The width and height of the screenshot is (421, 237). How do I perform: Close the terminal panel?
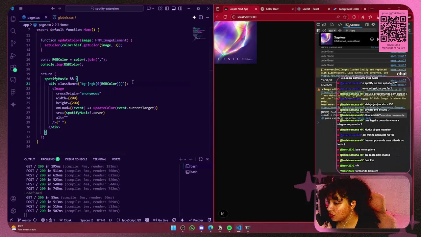click(207, 159)
